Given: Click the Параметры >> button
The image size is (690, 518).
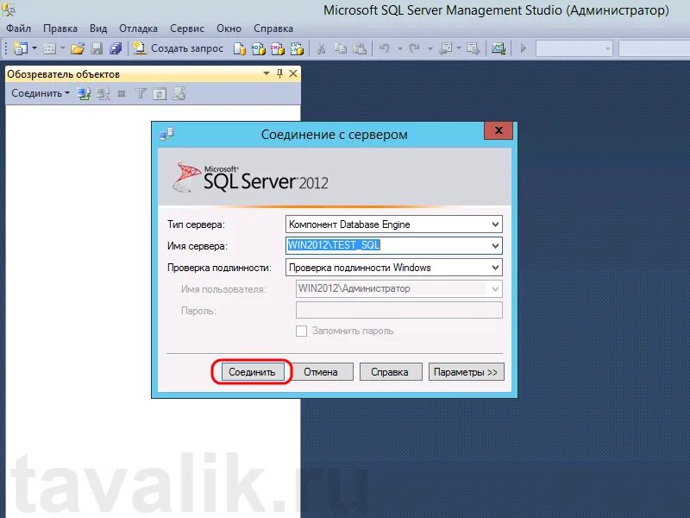Looking at the screenshot, I should [x=466, y=372].
